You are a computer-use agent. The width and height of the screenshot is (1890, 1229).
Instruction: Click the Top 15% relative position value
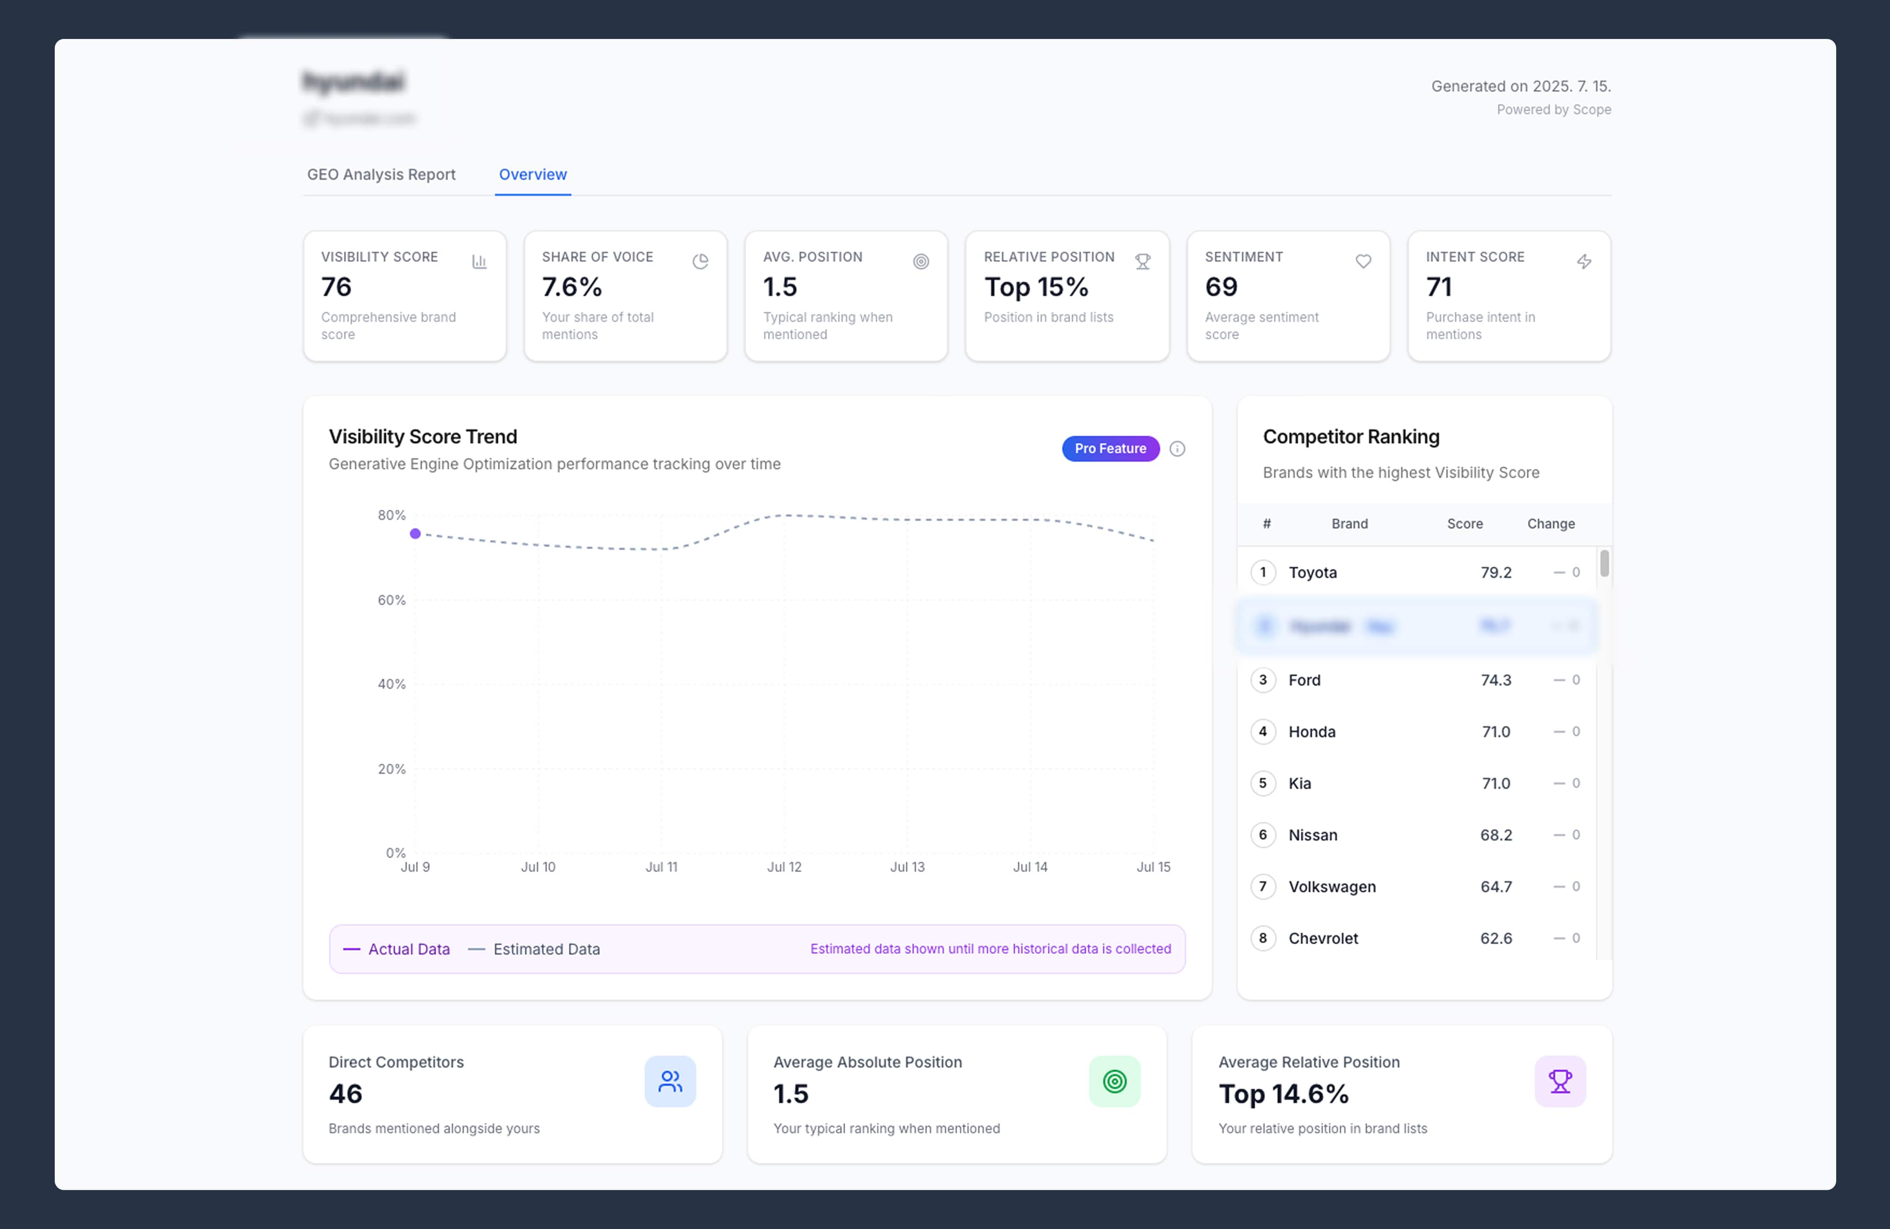(1035, 287)
